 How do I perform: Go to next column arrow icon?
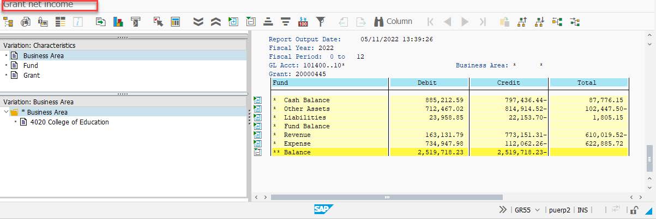(x=465, y=22)
